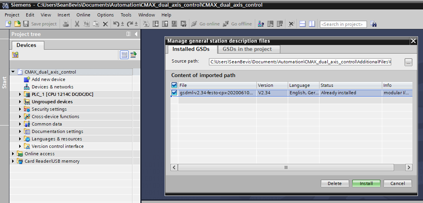Click the Save project disk icon

coord(26,24)
